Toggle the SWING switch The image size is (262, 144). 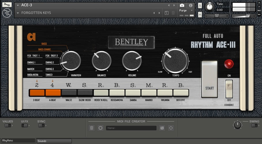tap(254, 126)
